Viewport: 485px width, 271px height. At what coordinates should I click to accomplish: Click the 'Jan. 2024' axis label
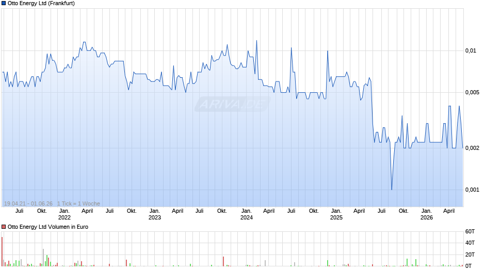pos(247,214)
